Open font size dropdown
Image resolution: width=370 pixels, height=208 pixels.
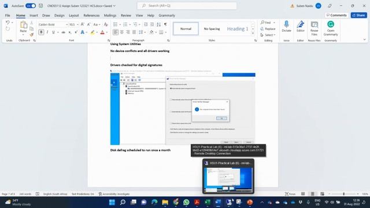[77, 24]
